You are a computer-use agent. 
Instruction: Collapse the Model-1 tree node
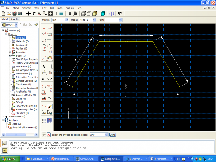click(x=6, y=34)
